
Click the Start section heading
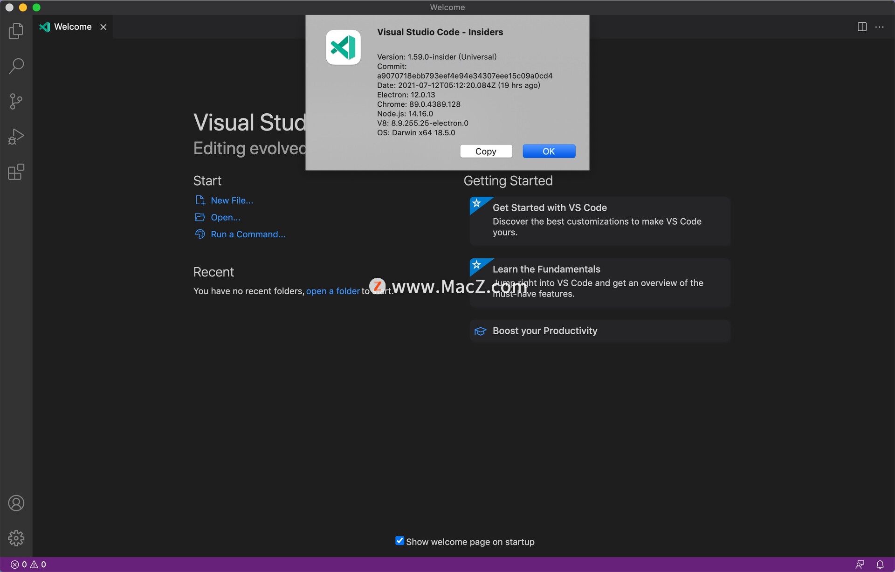pyautogui.click(x=207, y=181)
